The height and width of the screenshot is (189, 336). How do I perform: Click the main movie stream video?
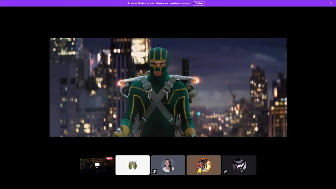tap(168, 87)
